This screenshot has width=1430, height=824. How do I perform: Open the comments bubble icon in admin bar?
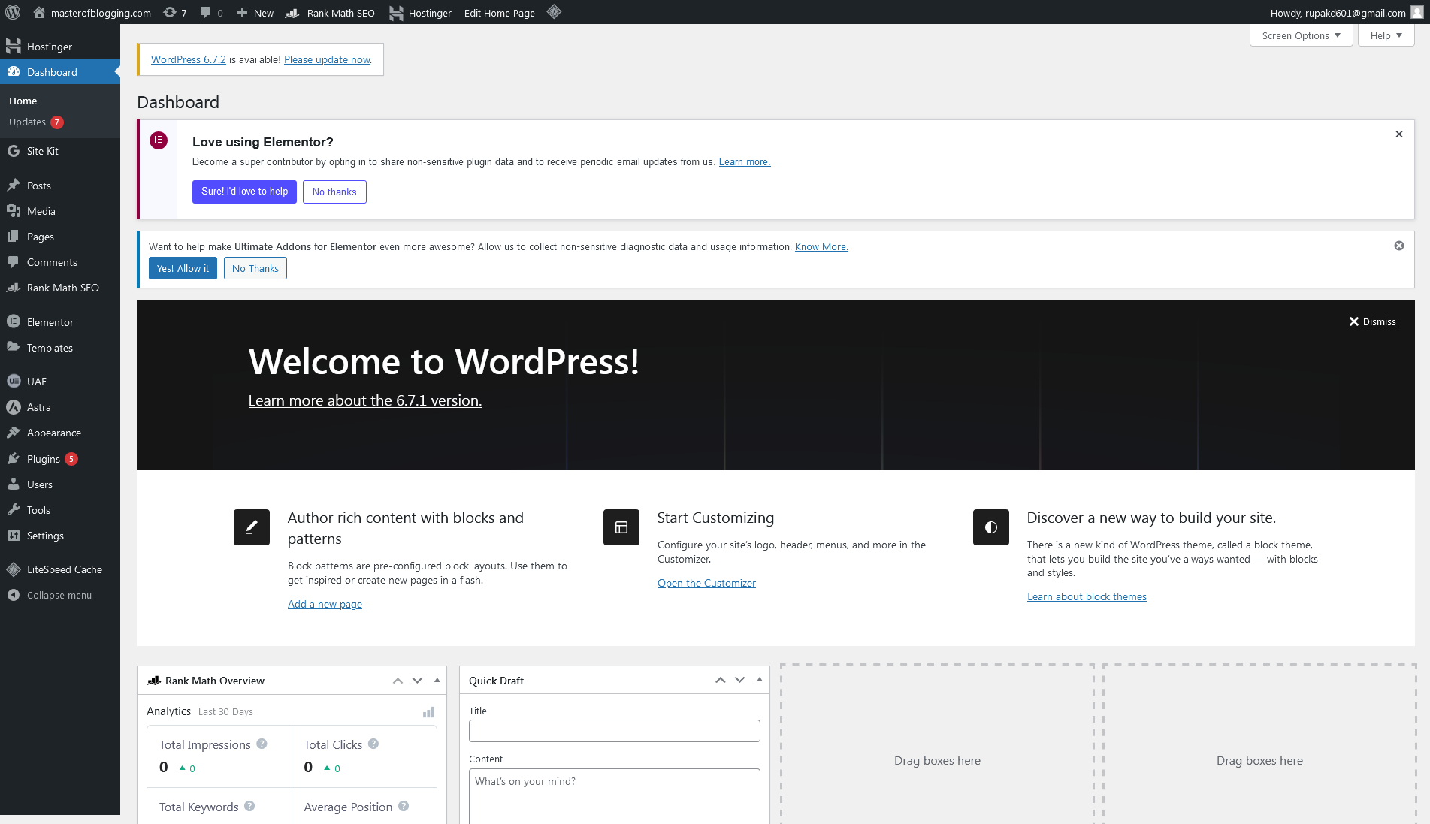(211, 12)
